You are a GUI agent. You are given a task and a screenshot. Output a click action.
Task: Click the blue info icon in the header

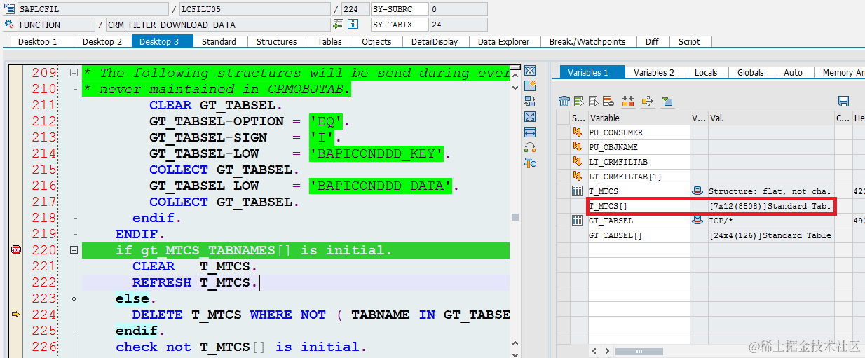[x=353, y=25]
